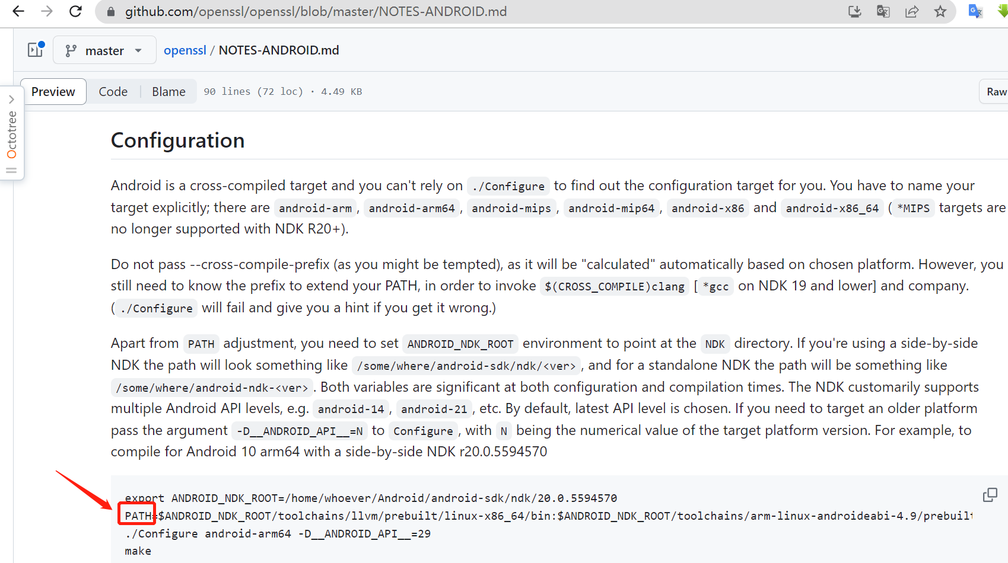1008x563 pixels.
Task: Install page via download icon in address bar
Action: coord(855,11)
